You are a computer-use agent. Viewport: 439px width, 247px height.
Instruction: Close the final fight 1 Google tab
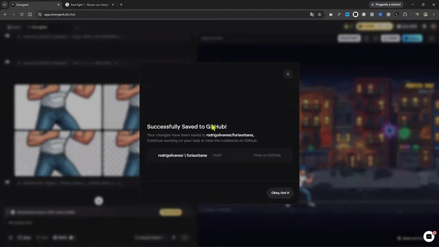[x=114, y=5]
